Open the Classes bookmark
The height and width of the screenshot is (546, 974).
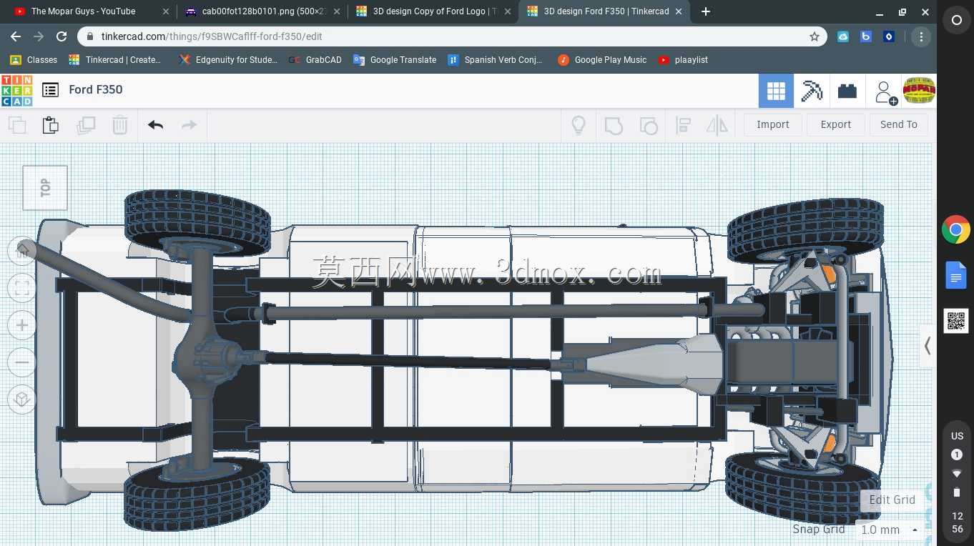[34, 60]
